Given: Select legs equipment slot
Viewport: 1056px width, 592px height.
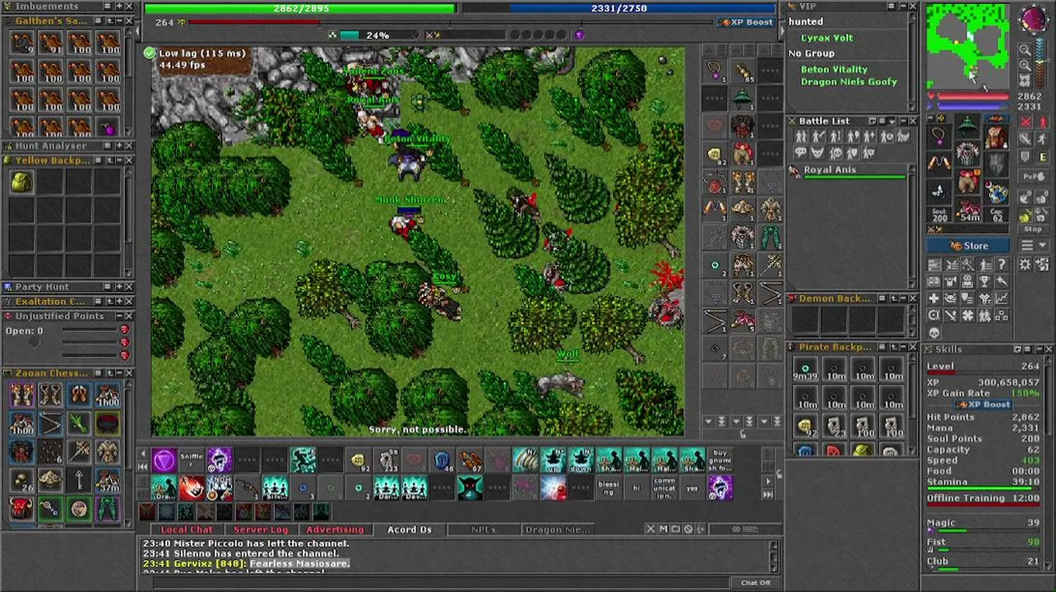Looking at the screenshot, I should (968, 183).
